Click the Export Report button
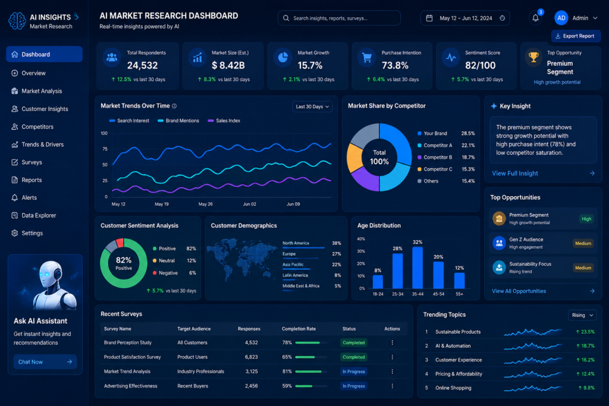This screenshot has height=406, width=609. coord(576,36)
